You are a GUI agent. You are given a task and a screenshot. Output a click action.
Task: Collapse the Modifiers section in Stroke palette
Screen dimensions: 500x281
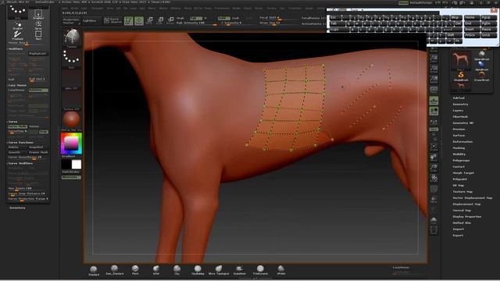click(15, 49)
